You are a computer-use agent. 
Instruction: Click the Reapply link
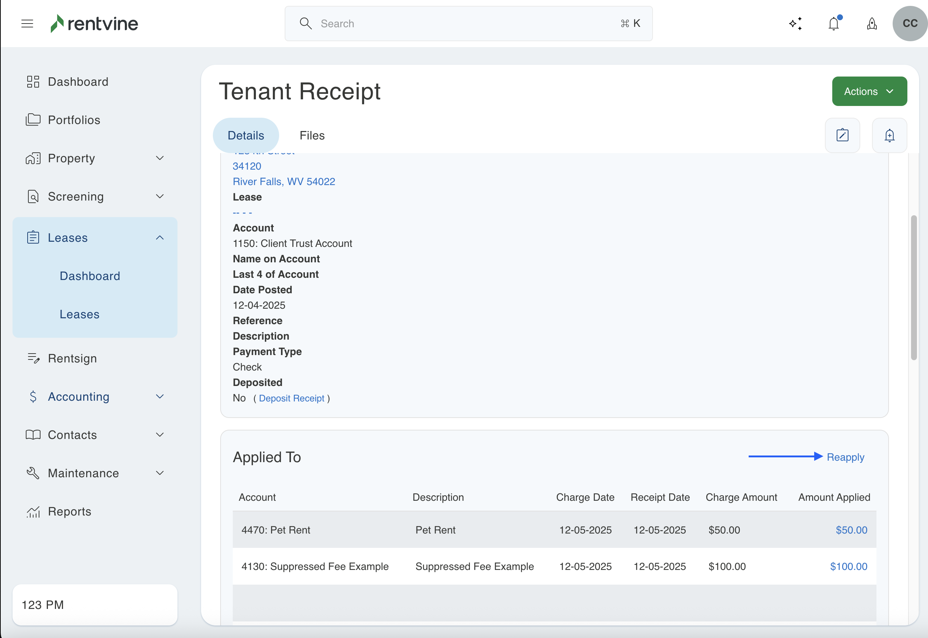coord(845,457)
